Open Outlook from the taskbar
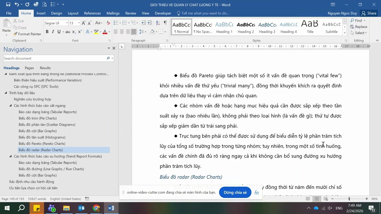This screenshot has width=381, height=214. [x=81, y=208]
